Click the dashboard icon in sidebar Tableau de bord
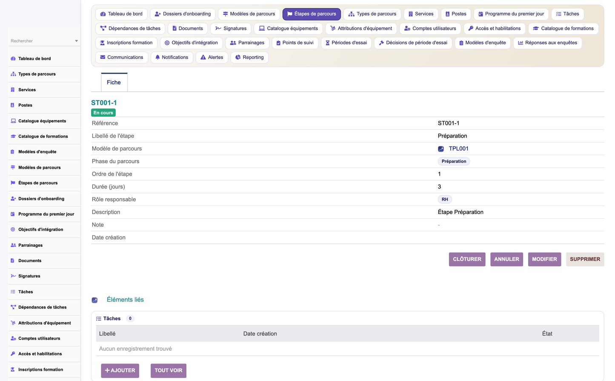 point(13,59)
